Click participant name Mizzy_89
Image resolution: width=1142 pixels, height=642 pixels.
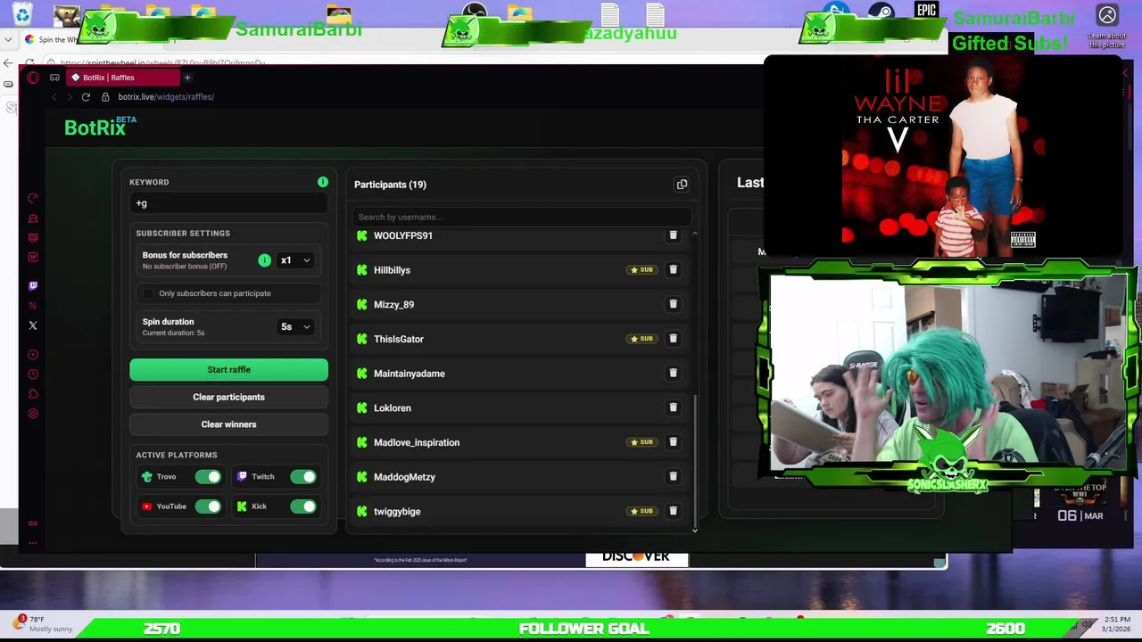(393, 304)
